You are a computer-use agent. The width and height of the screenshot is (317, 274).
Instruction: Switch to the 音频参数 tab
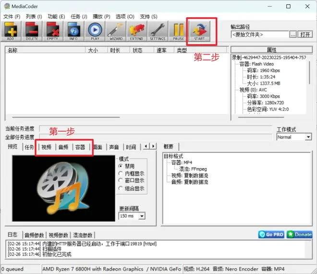(x=34, y=235)
